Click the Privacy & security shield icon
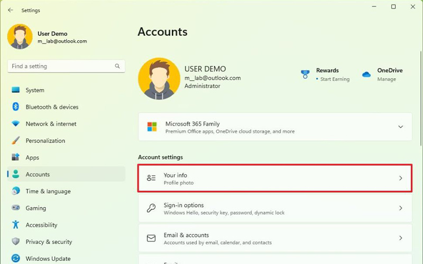This screenshot has width=423, height=264. tap(16, 241)
